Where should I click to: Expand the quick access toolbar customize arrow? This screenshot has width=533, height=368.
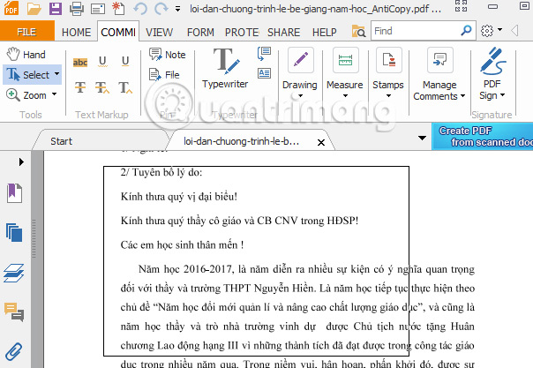click(x=177, y=9)
